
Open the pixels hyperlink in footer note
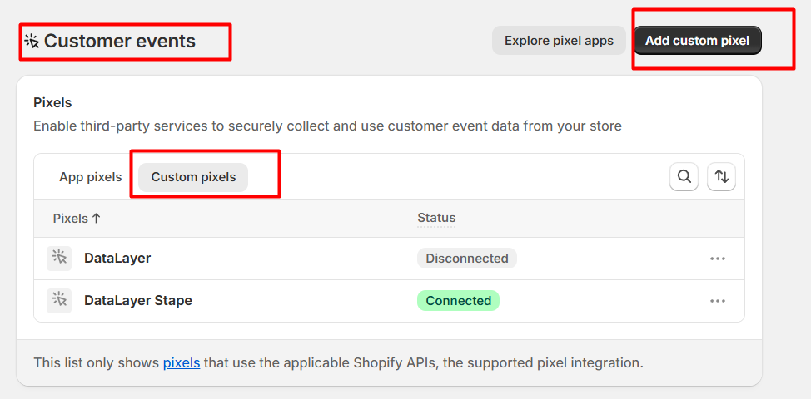pyautogui.click(x=181, y=363)
